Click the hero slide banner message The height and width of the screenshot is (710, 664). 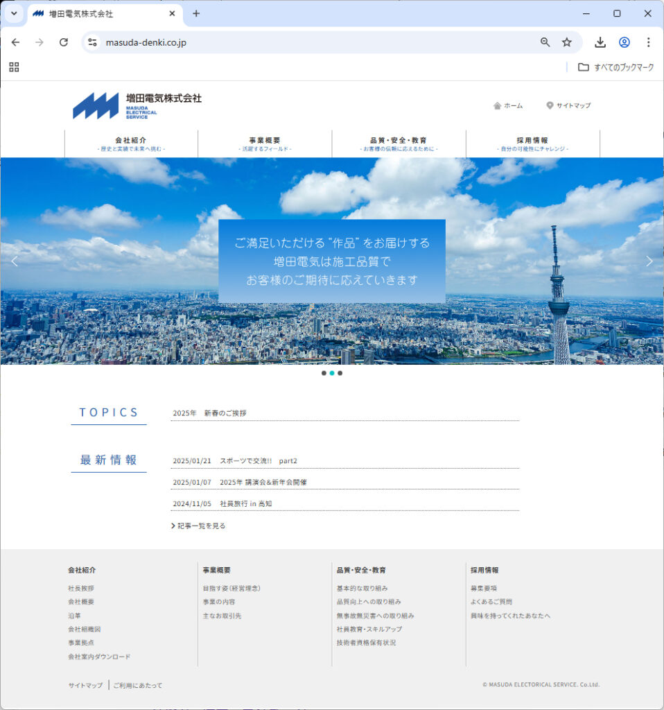pyautogui.click(x=332, y=261)
